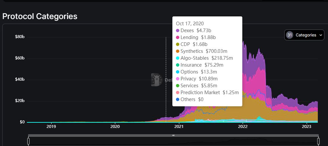Click the center grip of range bar

click(x=173, y=135)
